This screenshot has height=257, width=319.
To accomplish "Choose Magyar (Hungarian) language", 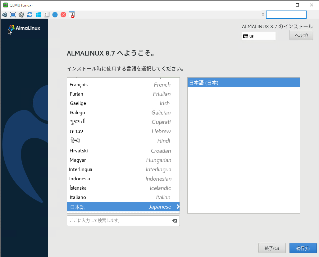I will [123, 160].
